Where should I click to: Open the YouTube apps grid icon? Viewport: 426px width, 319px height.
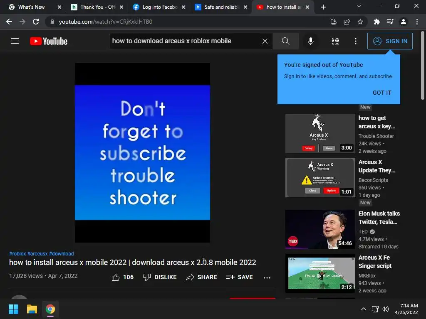(336, 41)
